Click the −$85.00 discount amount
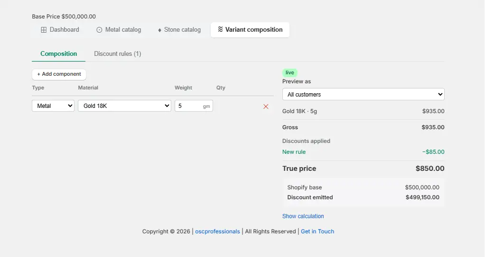Viewport: 485px width, 257px height. pyautogui.click(x=433, y=152)
